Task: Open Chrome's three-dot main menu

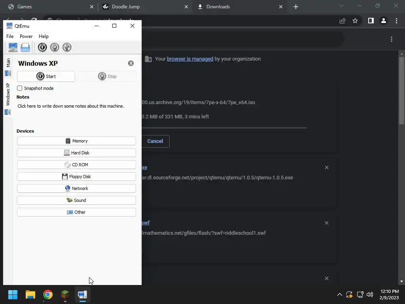Action: (x=396, y=21)
